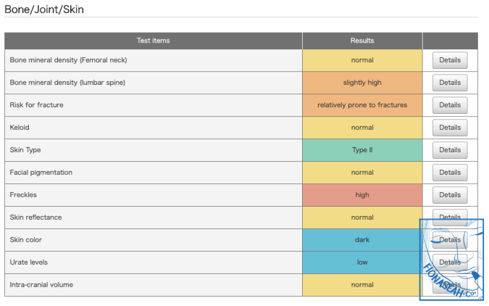Click 'relatively prone to fractures' result cell
The width and height of the screenshot is (489, 306).
pos(362,105)
